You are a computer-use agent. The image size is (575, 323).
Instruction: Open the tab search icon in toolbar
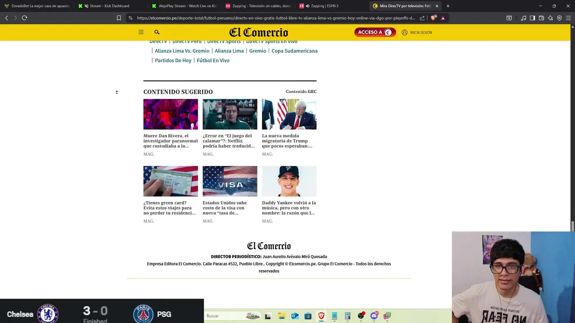coord(509,18)
